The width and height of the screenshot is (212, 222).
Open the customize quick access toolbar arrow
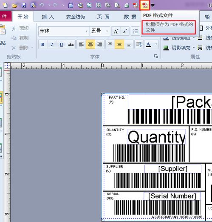[153, 6]
